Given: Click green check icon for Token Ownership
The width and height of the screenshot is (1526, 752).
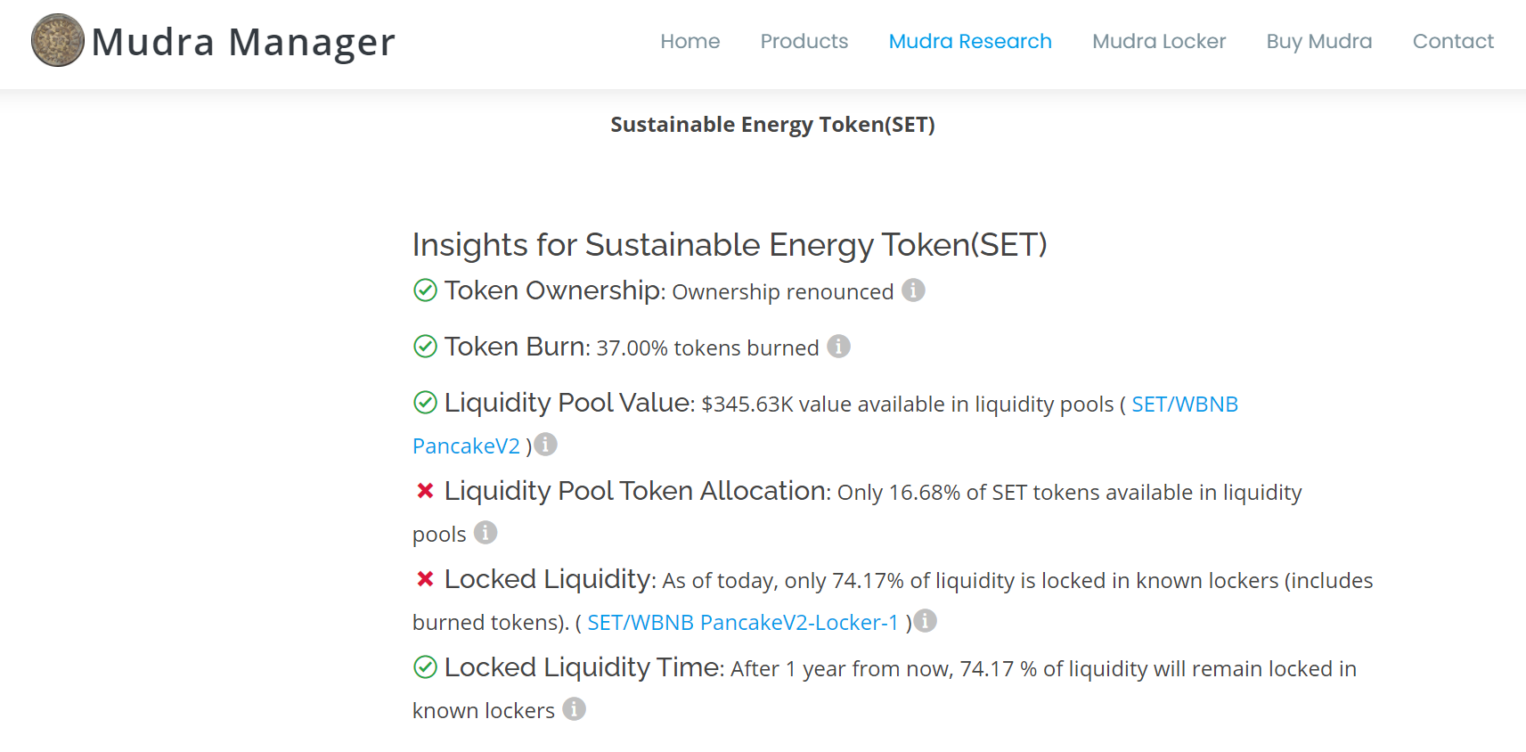Looking at the screenshot, I should pos(426,290).
